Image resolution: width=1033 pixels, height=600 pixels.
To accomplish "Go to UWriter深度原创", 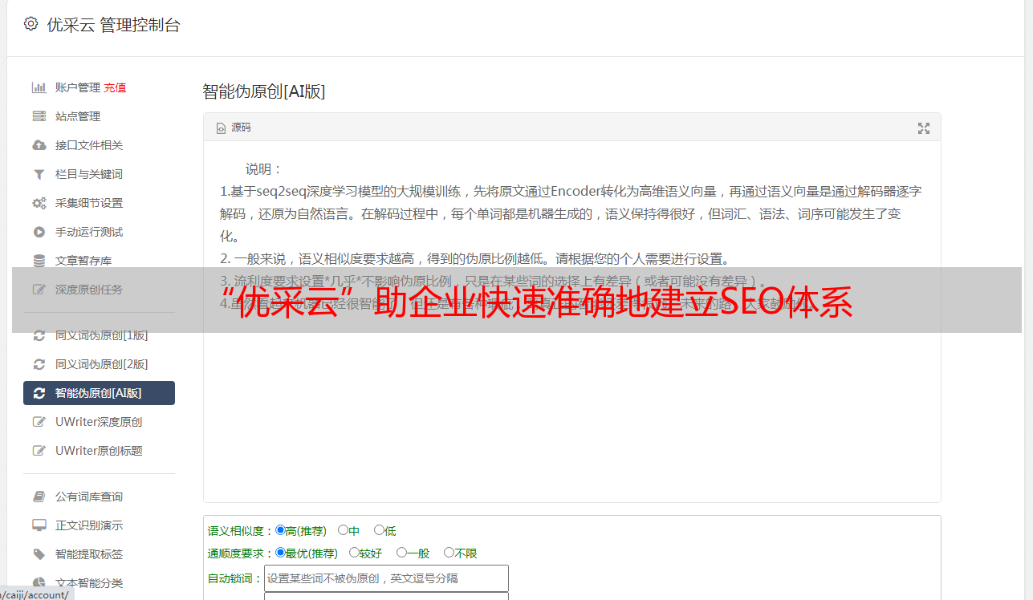I will click(x=99, y=422).
